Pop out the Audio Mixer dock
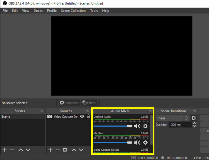The image size is (209, 160). pyautogui.click(x=150, y=111)
